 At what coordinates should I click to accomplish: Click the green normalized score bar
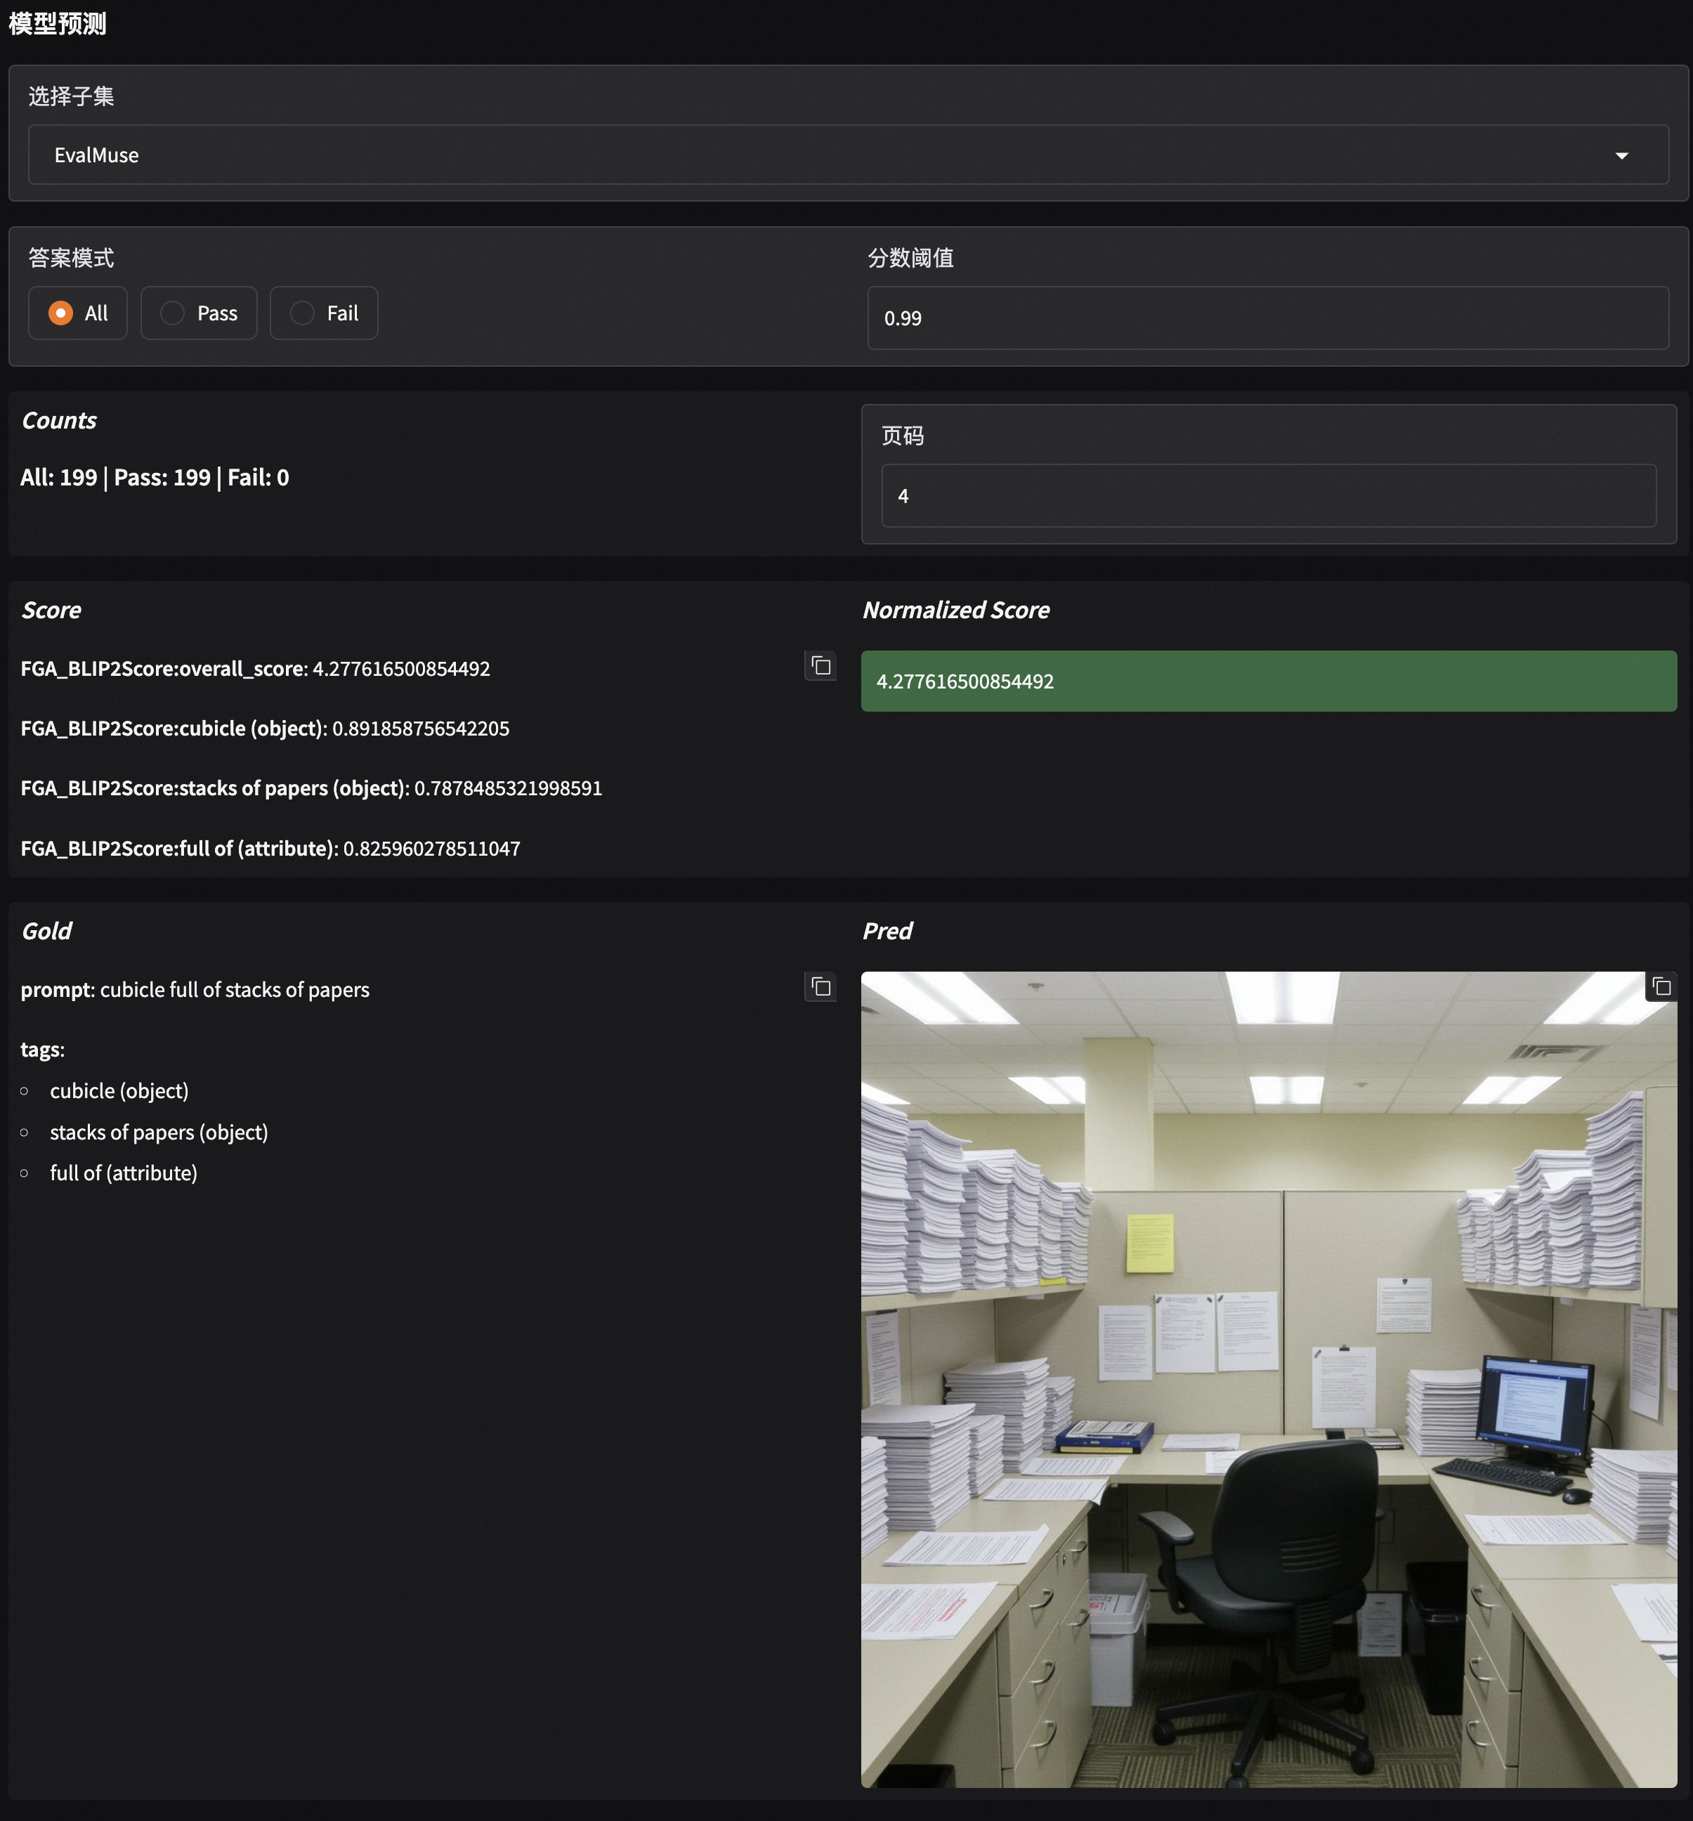[x=1268, y=681]
